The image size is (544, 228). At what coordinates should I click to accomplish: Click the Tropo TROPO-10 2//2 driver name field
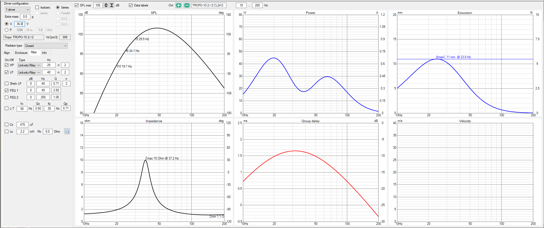(24, 37)
